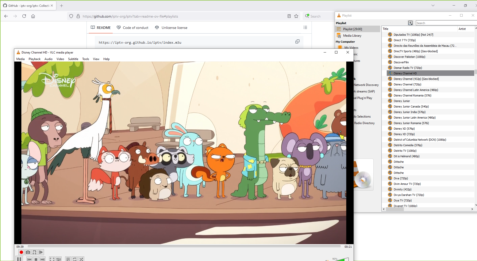Reload the GitHub page

click(x=24, y=16)
